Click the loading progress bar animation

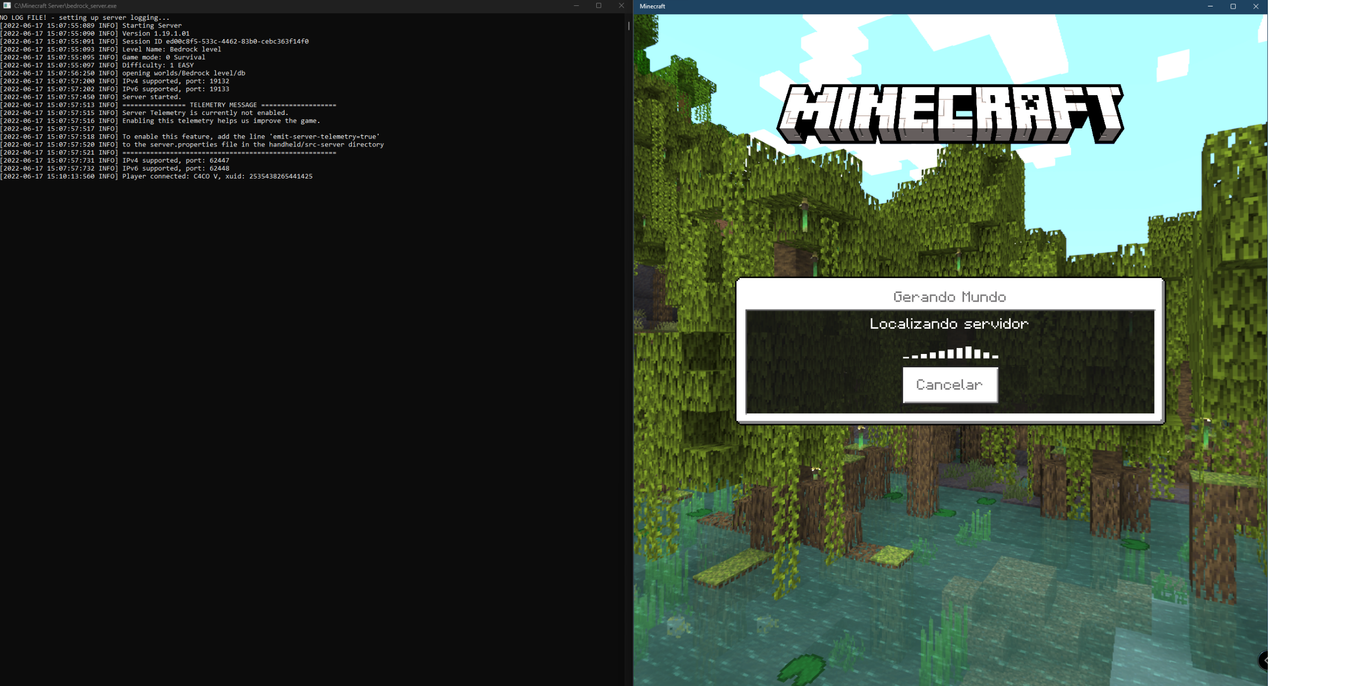950,353
